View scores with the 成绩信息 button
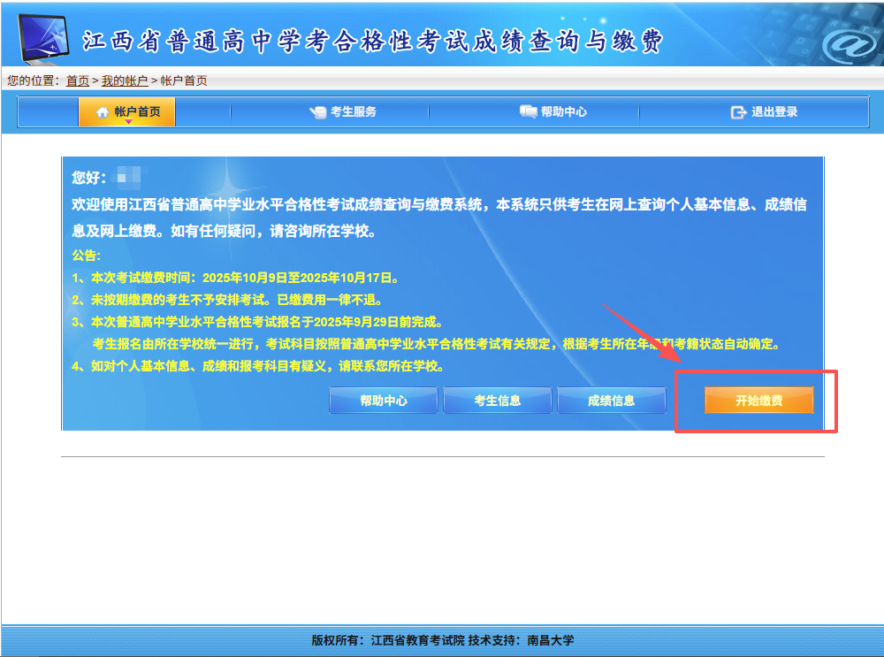 611,401
